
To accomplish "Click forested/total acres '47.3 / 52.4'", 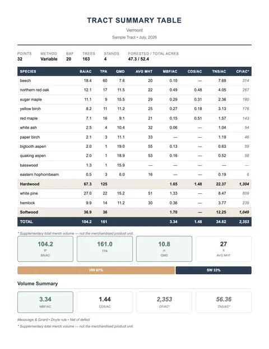I will [138, 59].
